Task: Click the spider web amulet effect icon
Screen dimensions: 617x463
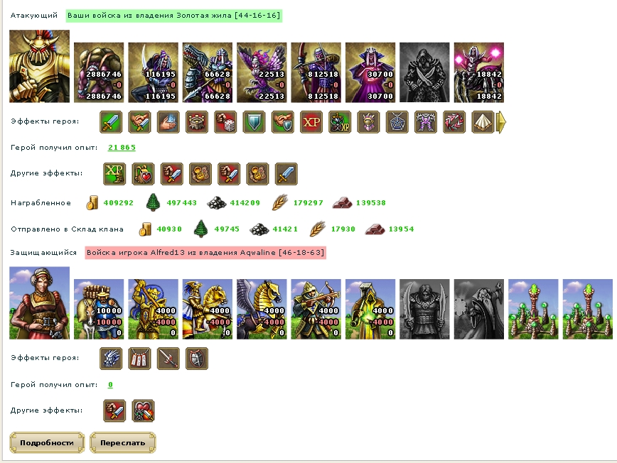Action: (397, 122)
